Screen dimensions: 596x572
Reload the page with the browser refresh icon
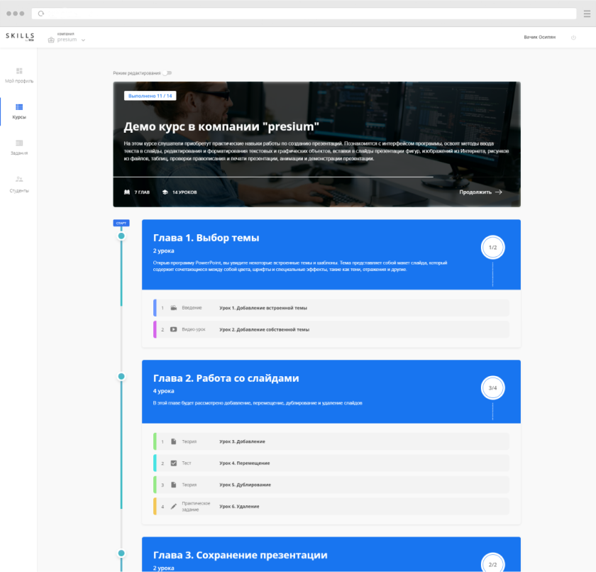[x=41, y=13]
